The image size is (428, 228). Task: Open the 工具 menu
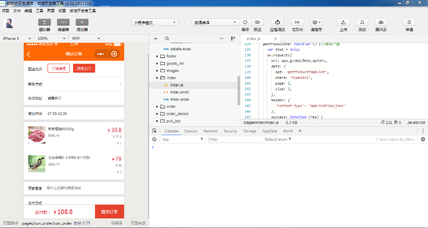pyautogui.click(x=39, y=10)
